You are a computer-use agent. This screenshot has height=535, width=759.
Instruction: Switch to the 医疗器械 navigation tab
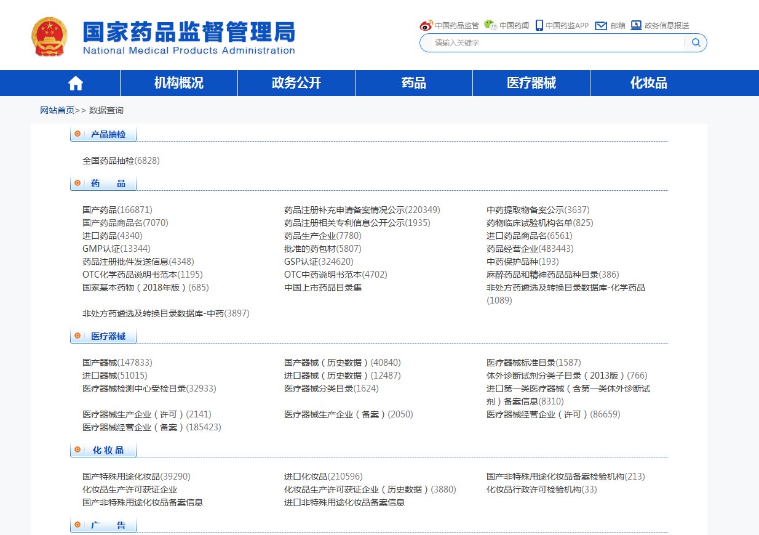click(530, 82)
